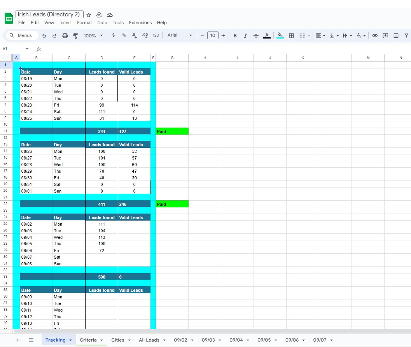This screenshot has width=411, height=347.
Task: Switch to the All Leads sheet tab
Action: coord(149,340)
